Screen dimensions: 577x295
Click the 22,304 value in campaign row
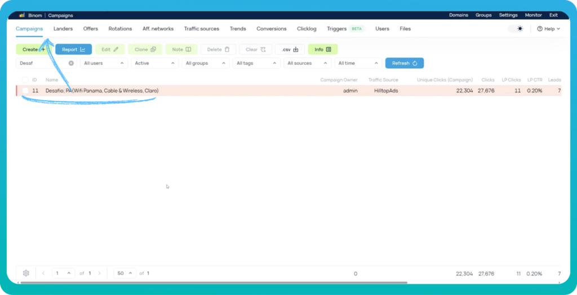click(x=464, y=91)
